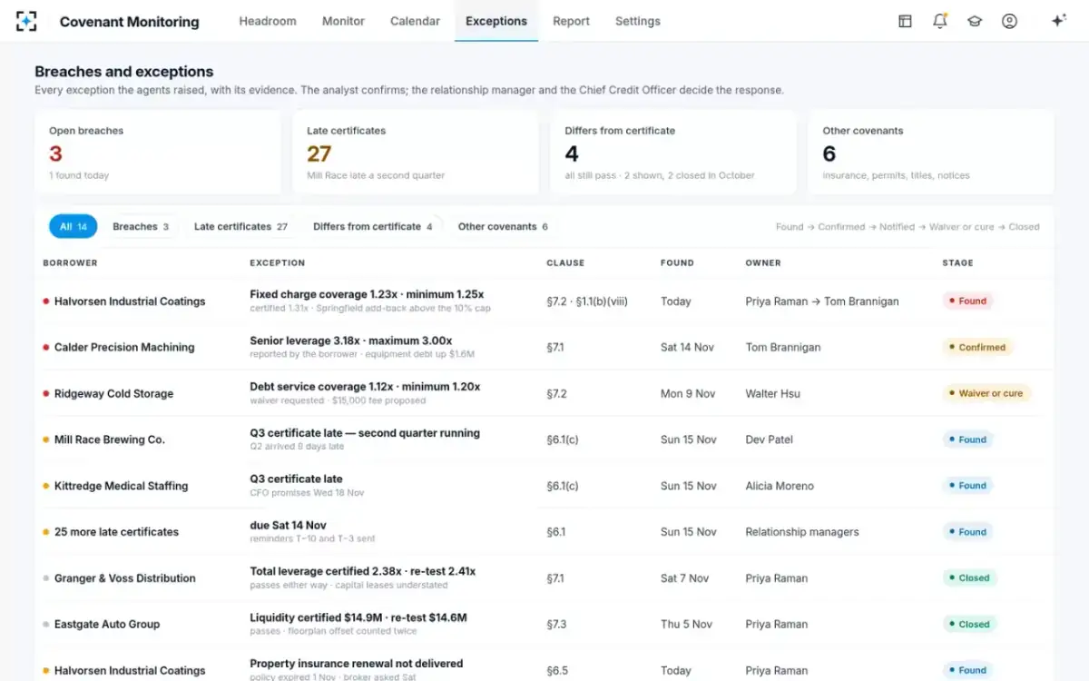Screen dimensions: 1089x681
Task: Open the layout panel icon in header
Action: point(905,21)
